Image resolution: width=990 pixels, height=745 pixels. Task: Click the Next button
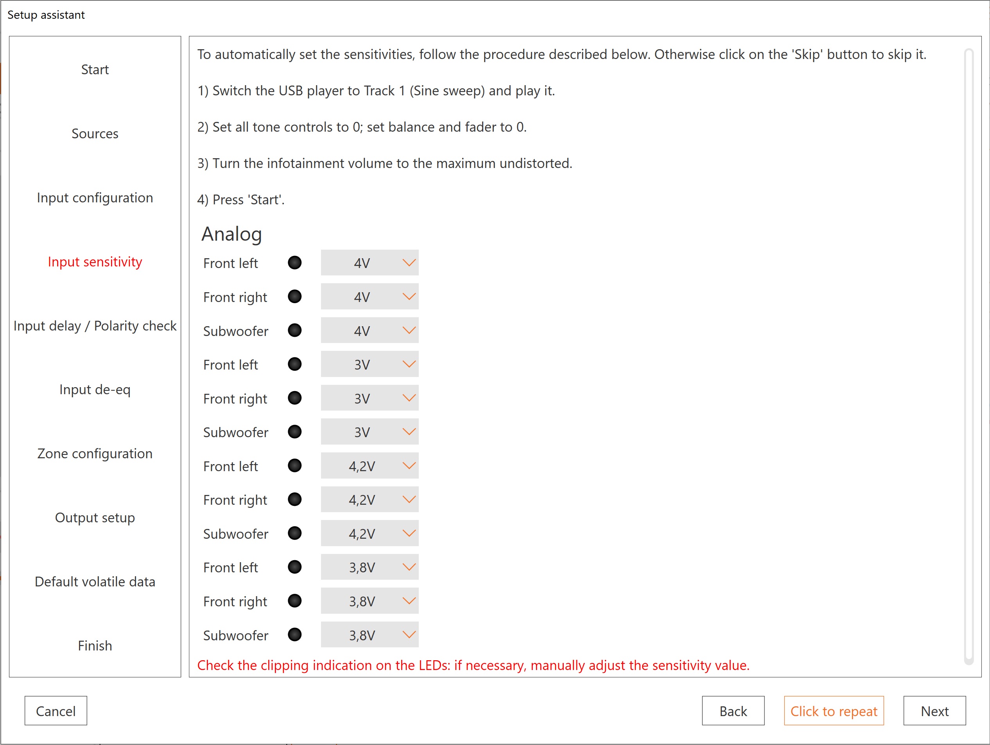point(934,711)
